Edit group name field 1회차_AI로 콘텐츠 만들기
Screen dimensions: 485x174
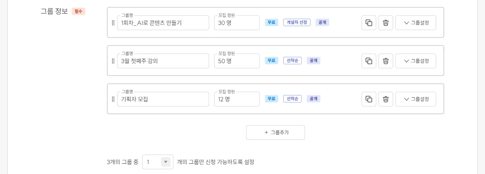(163, 23)
